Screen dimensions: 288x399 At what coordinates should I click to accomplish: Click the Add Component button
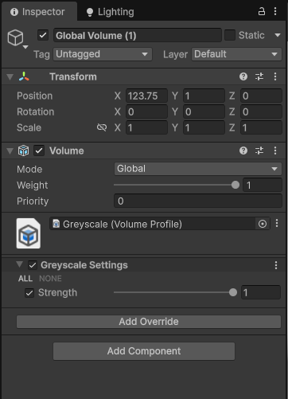[144, 351]
